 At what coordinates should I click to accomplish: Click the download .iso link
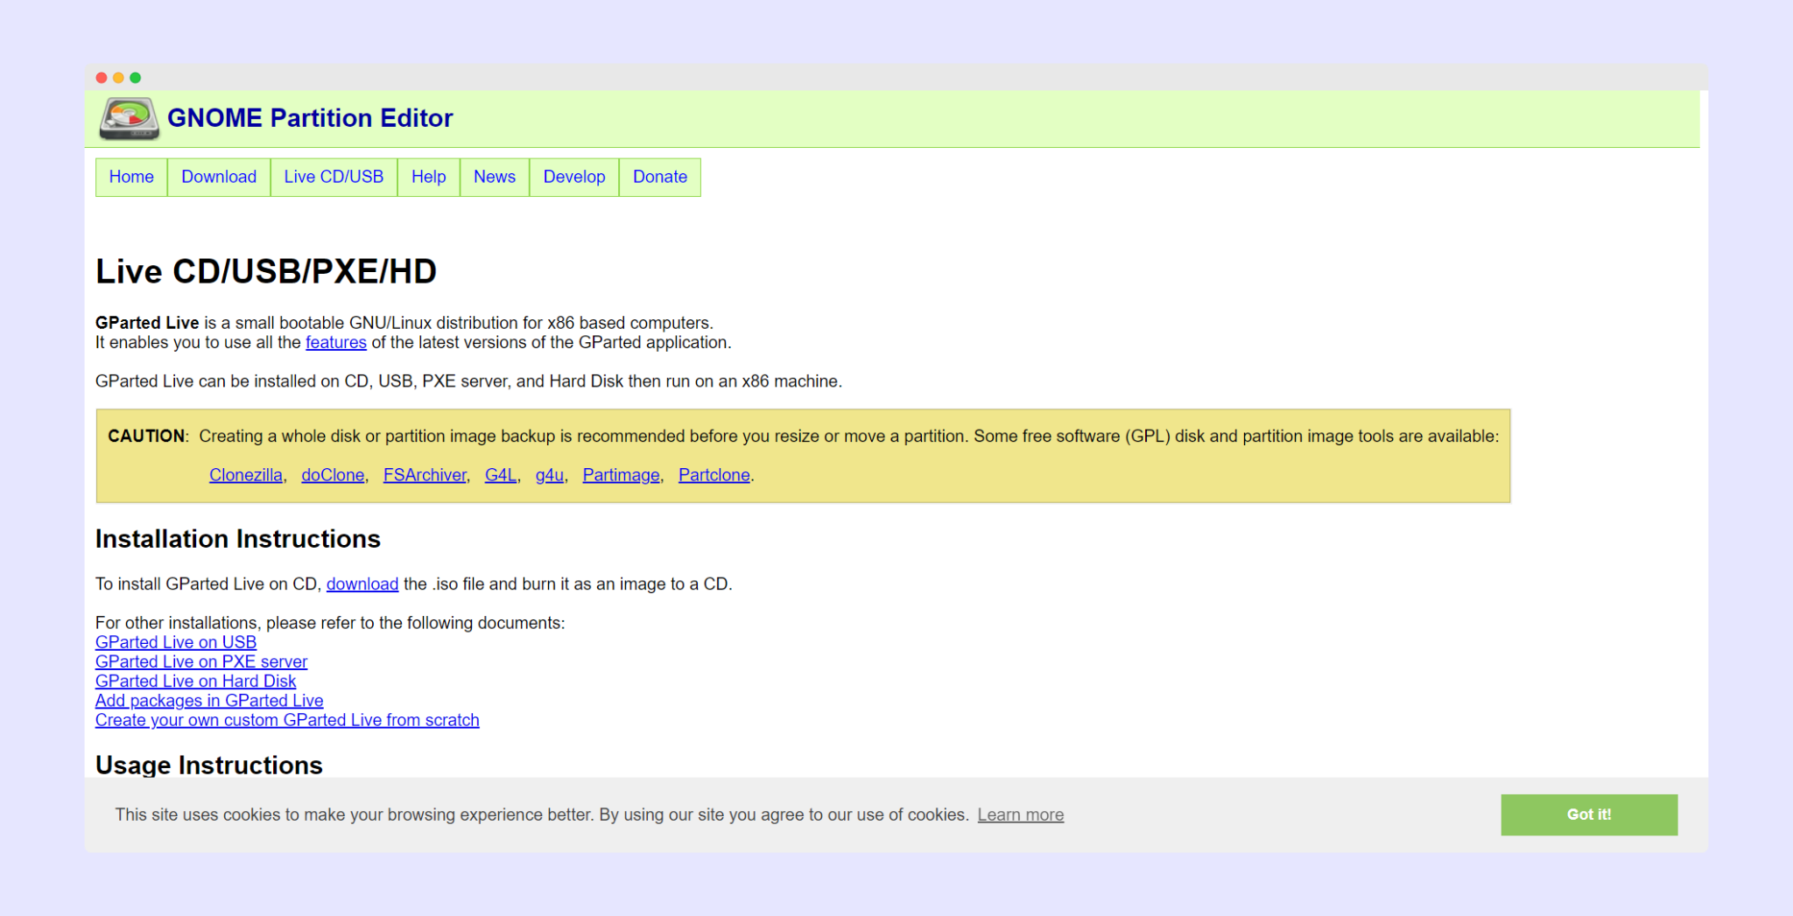click(x=362, y=584)
